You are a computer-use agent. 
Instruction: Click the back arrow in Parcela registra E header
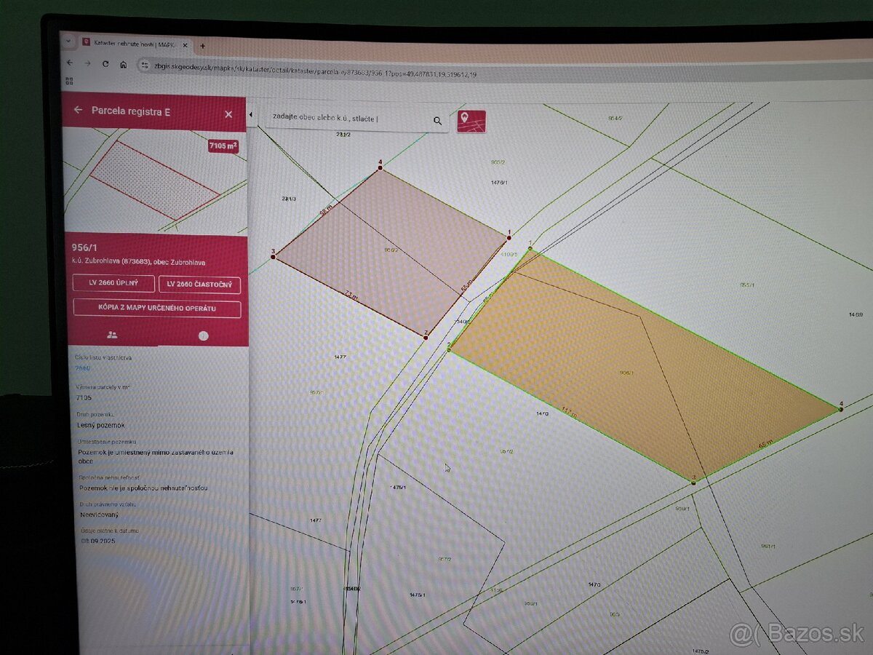78,111
